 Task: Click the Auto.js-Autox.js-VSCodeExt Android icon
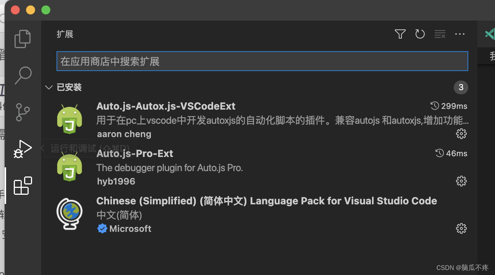[x=70, y=119]
